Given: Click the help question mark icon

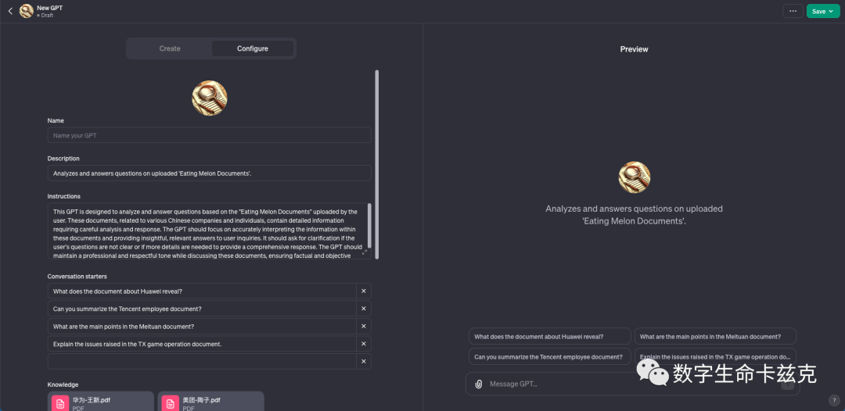Looking at the screenshot, I should (x=833, y=400).
